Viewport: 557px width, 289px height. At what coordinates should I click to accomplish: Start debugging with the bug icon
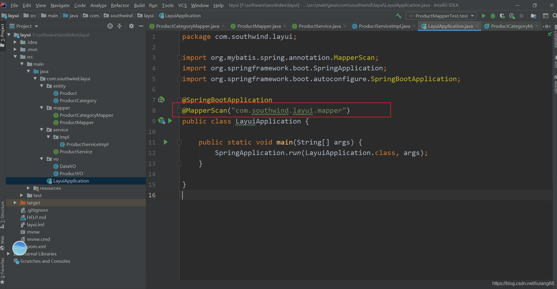tap(493, 16)
